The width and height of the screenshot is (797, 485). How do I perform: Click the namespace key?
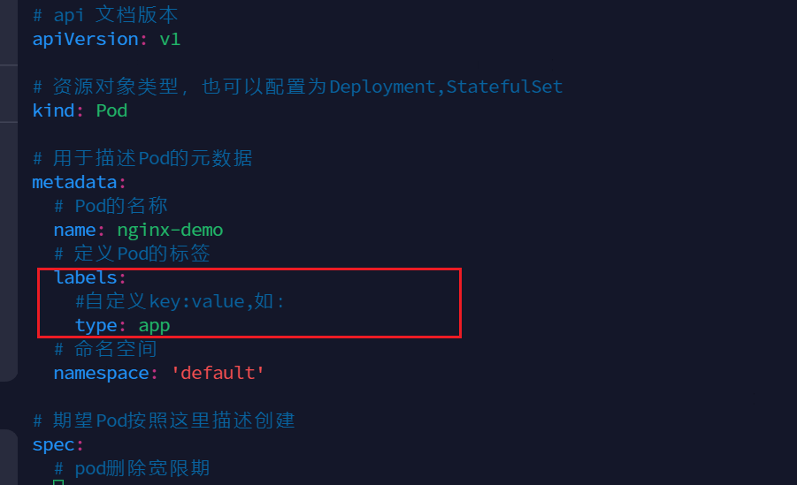[101, 373]
